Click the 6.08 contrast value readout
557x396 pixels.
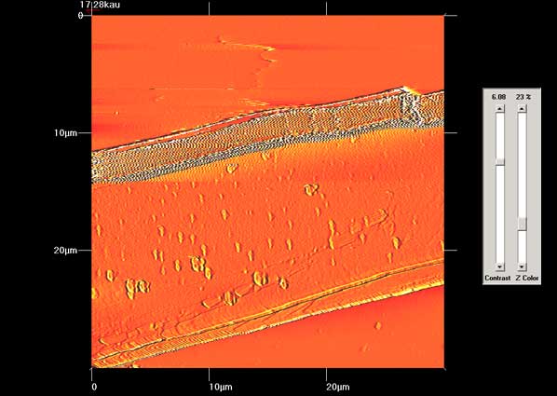point(498,97)
